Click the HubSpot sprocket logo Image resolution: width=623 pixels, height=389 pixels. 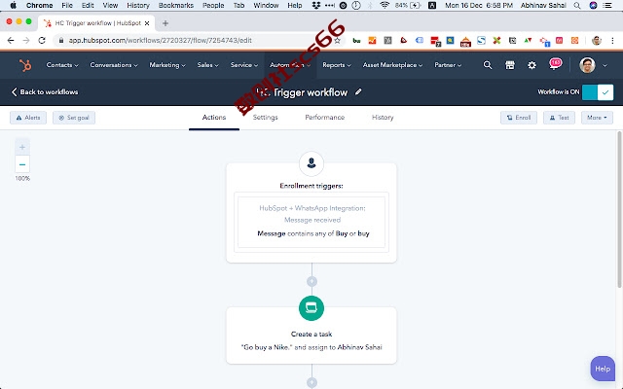coord(25,65)
